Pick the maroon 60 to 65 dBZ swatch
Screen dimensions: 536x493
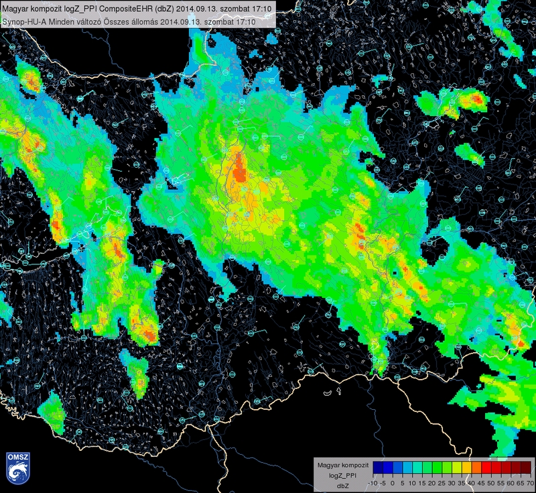516,468
